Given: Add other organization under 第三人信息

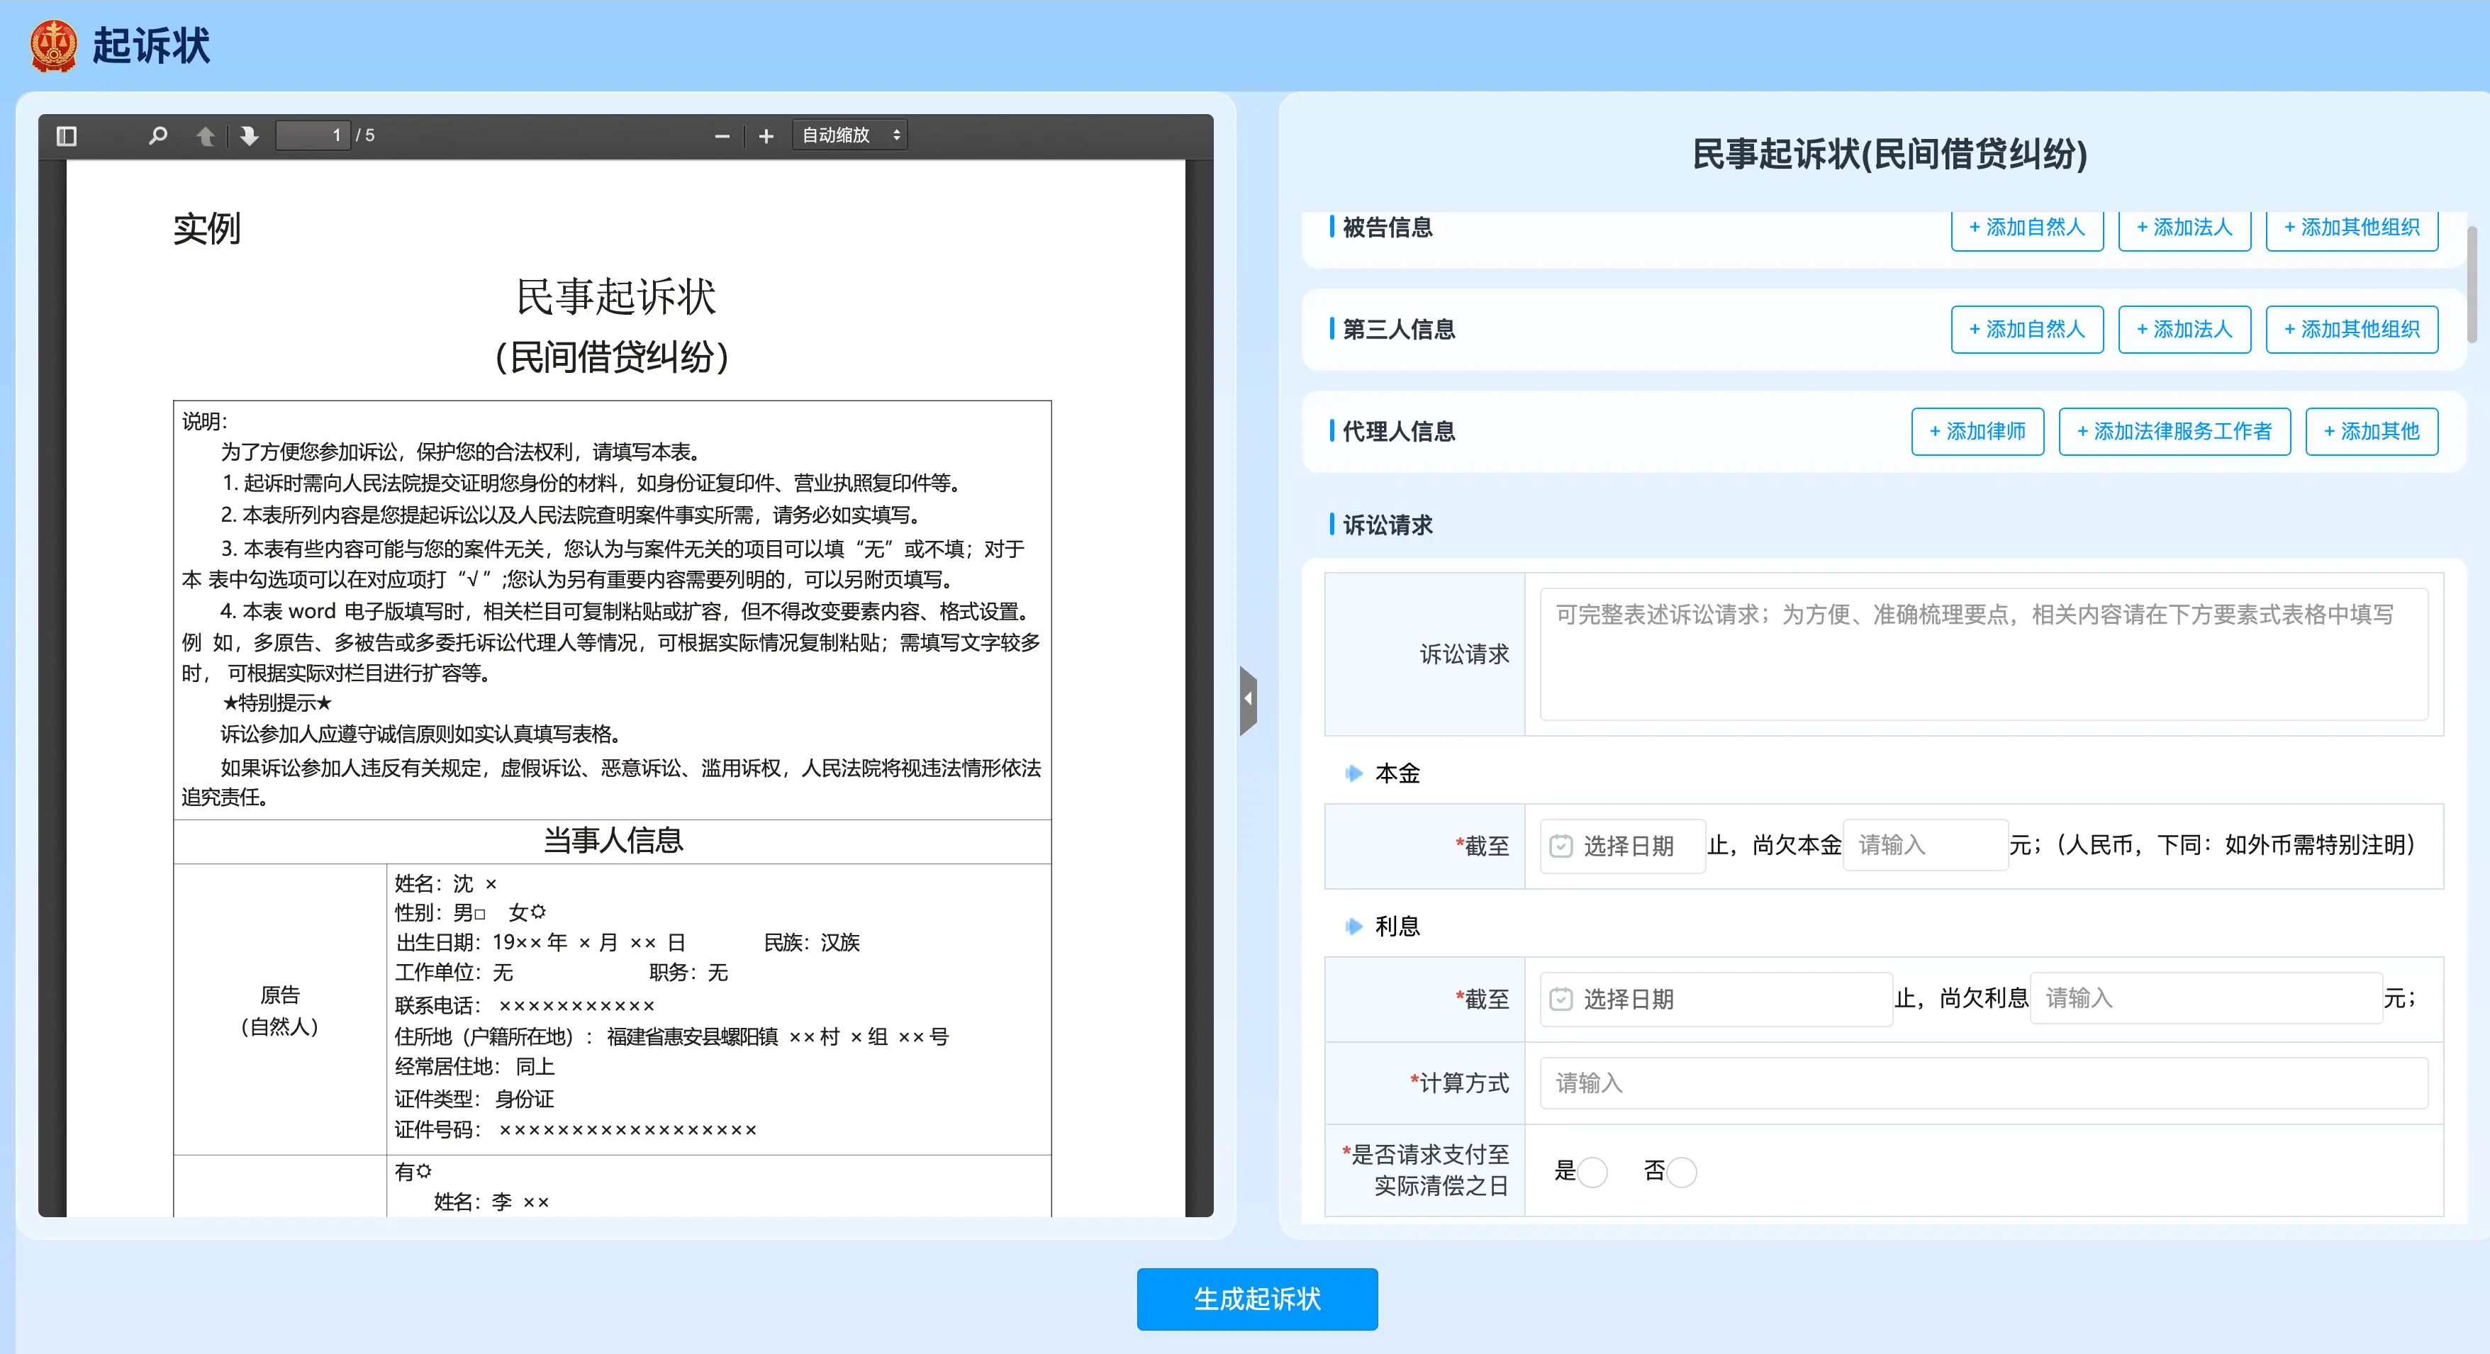Looking at the screenshot, I should point(2352,330).
